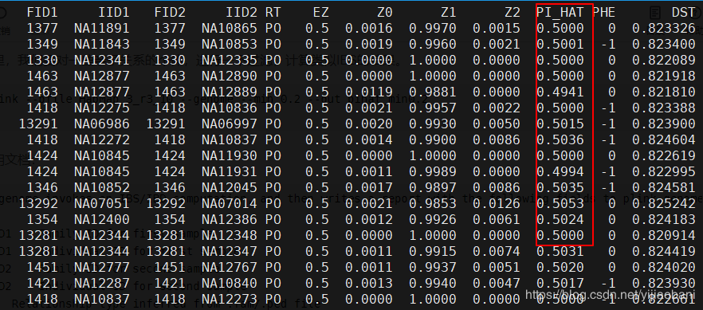
Task: Select sample ID NA10836
Action: pyautogui.click(x=229, y=108)
